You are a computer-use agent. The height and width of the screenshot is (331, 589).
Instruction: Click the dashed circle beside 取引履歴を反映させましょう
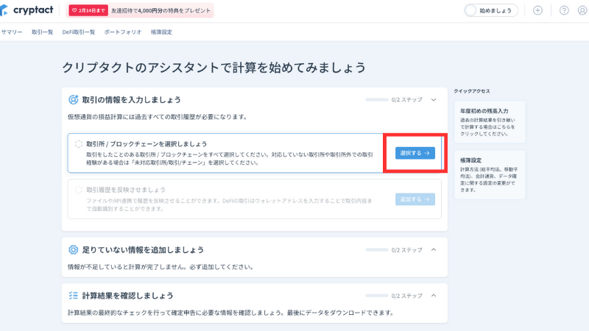[79, 190]
